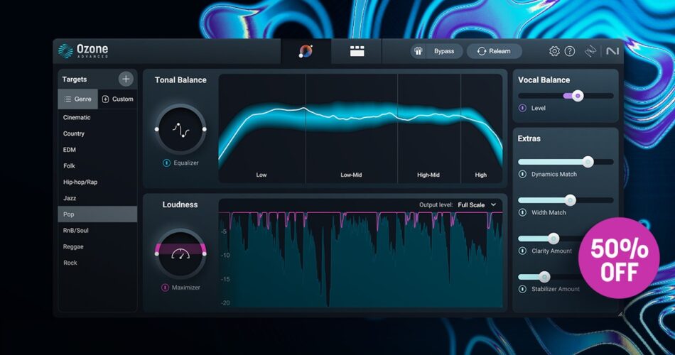Viewport: 675px width, 355px height.
Task: Click the Native Instruments logo icon
Action: [612, 51]
